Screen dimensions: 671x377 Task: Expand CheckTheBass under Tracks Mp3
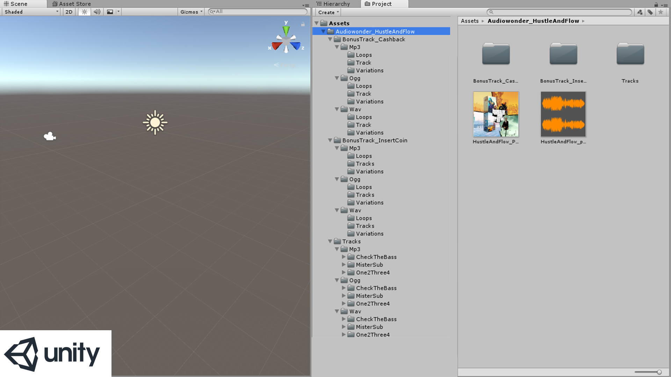tap(344, 257)
